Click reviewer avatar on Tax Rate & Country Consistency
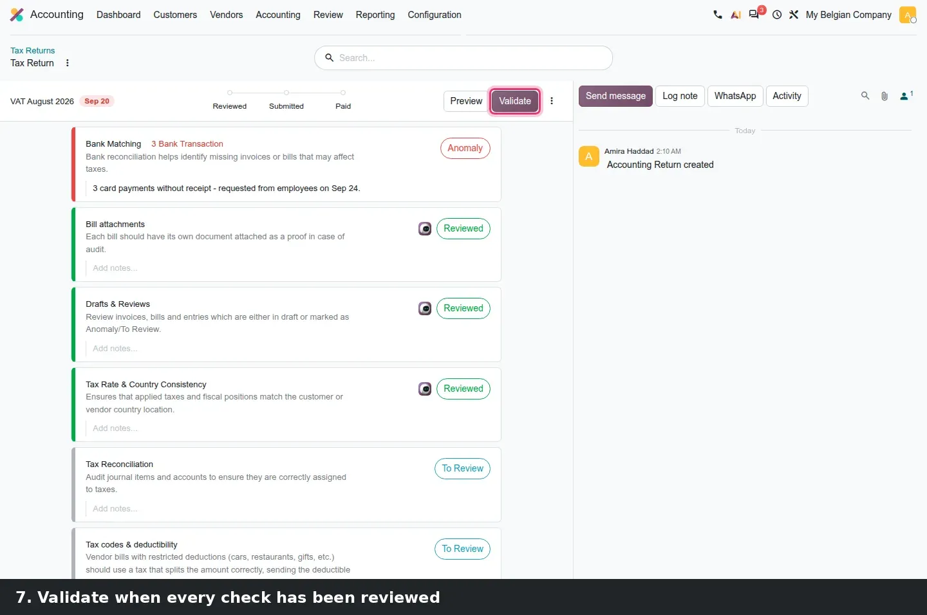Viewport: 927px width, 615px height. tap(425, 389)
